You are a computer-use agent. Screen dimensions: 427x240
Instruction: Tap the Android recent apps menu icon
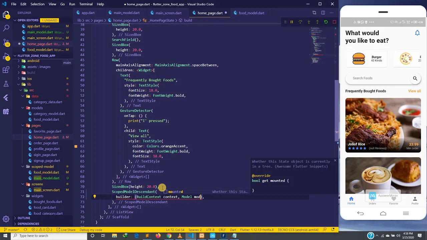(x=406, y=213)
